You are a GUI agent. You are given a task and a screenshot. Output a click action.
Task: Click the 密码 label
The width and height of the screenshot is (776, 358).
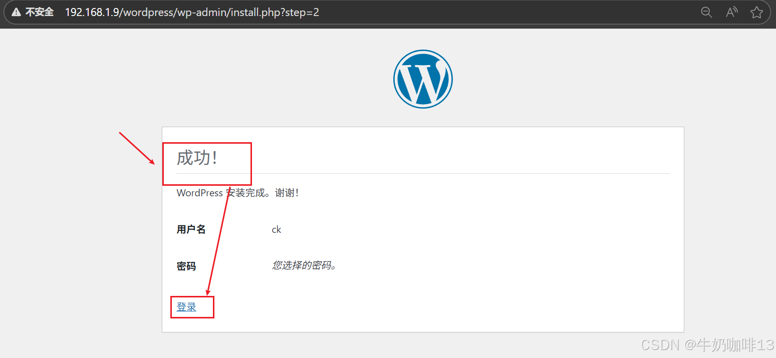tap(186, 266)
